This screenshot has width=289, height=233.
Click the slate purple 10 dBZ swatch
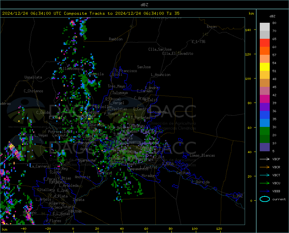[265, 147]
